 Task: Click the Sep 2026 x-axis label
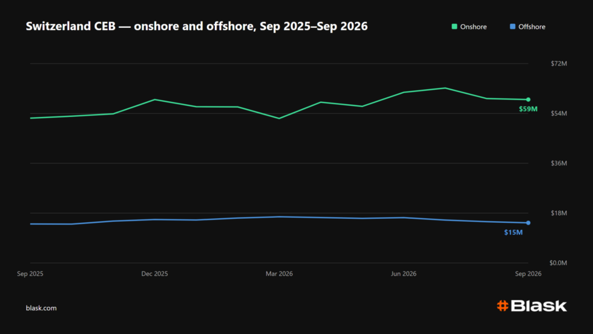[528, 274]
